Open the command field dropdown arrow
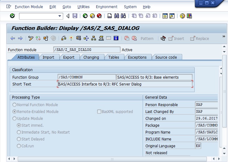 tap(59, 16)
